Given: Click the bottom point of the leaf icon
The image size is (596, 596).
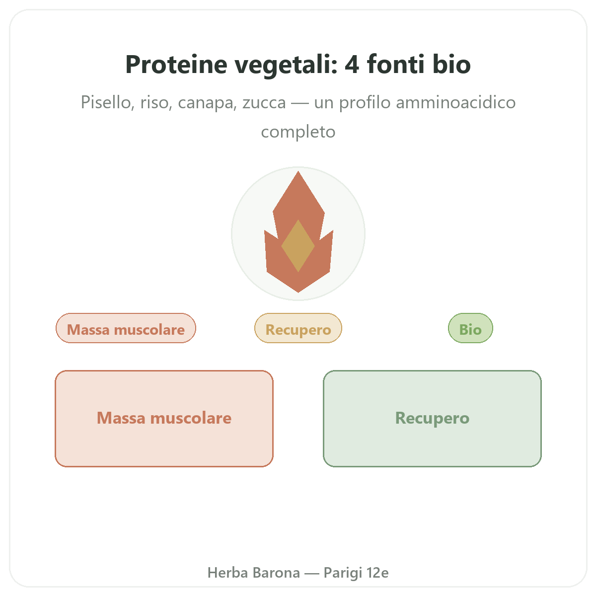Looking at the screenshot, I should 298,288.
